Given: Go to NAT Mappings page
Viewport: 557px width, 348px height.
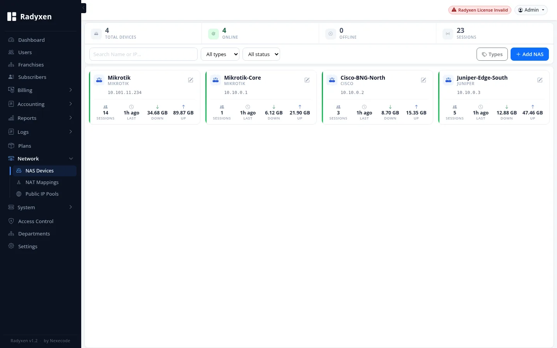Looking at the screenshot, I should click(42, 182).
